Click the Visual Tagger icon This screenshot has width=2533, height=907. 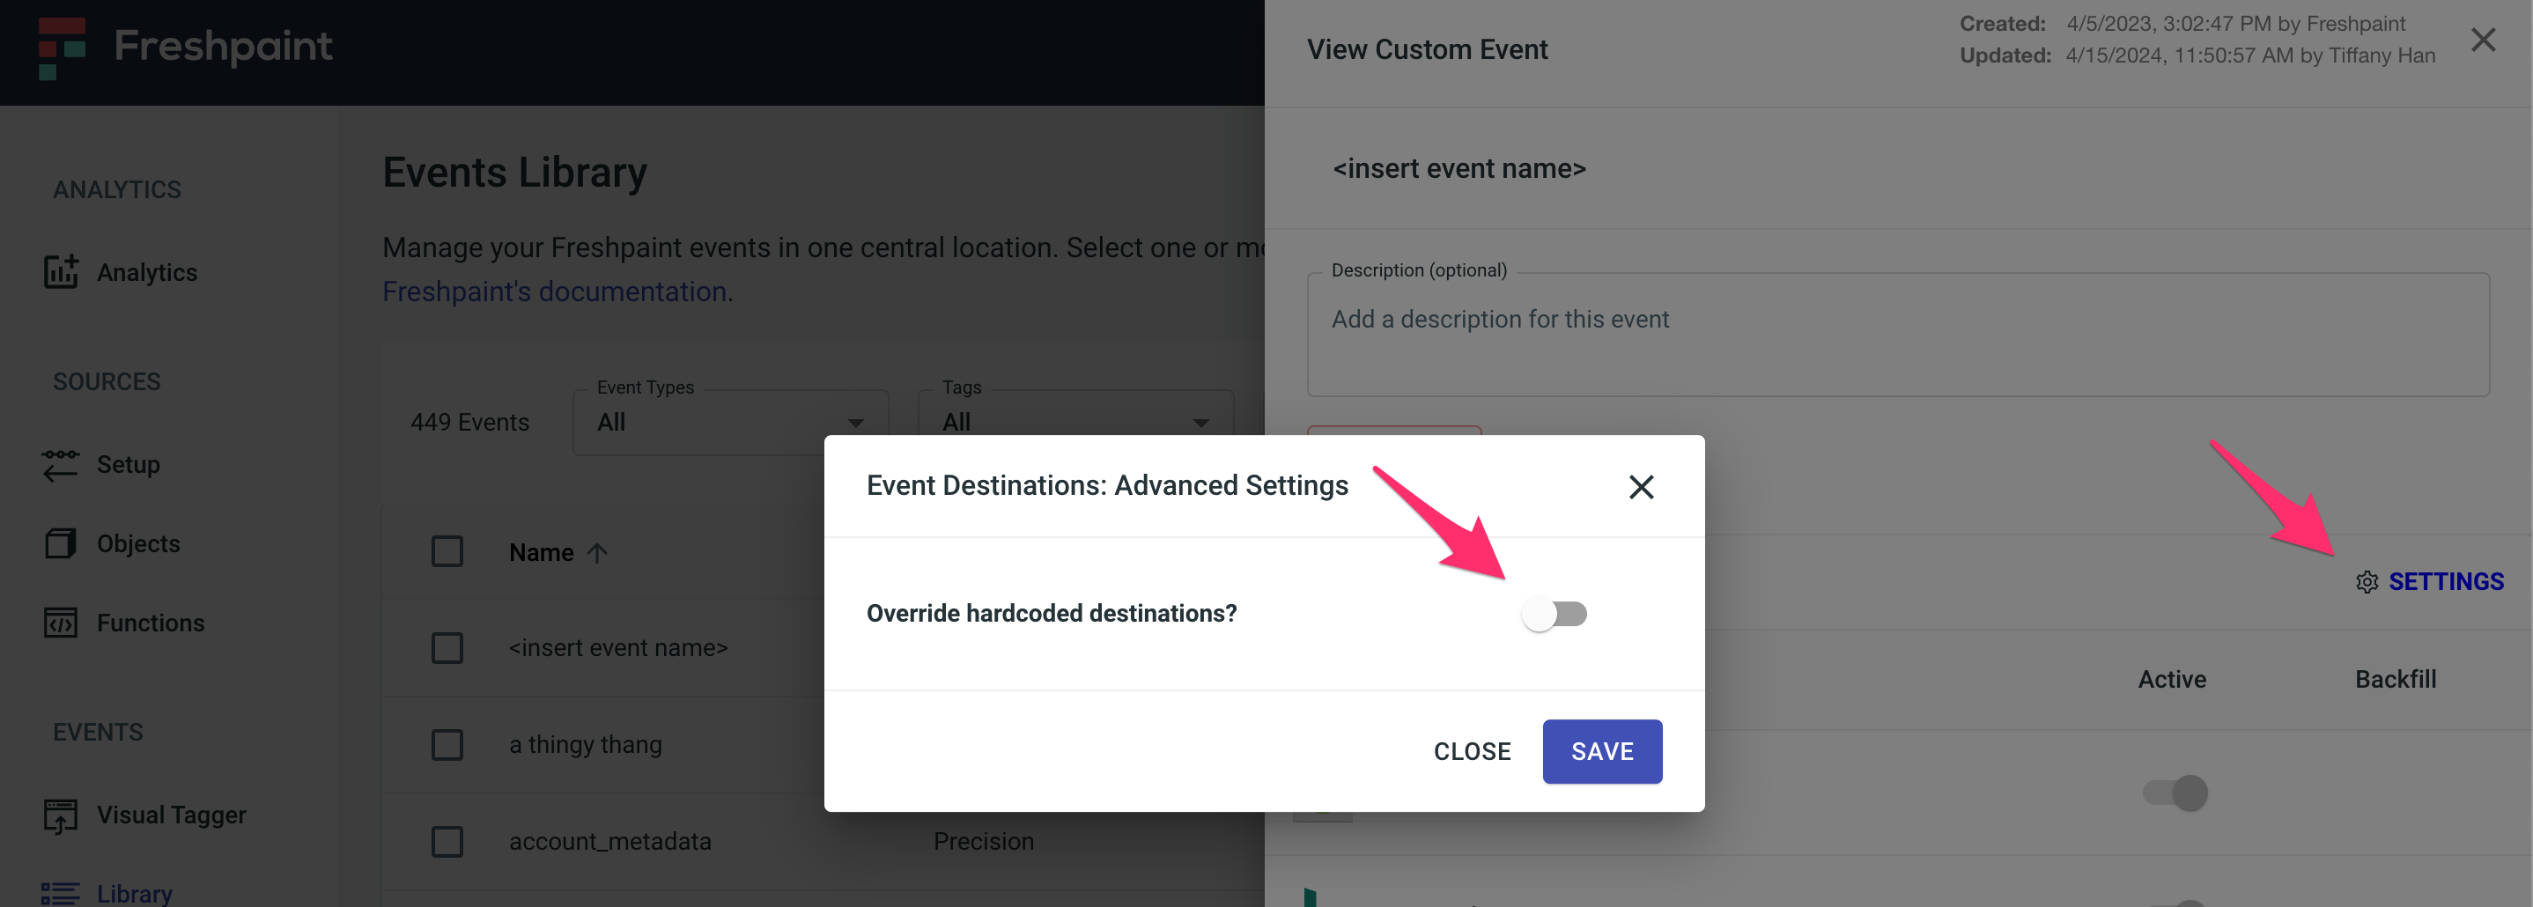[x=61, y=815]
